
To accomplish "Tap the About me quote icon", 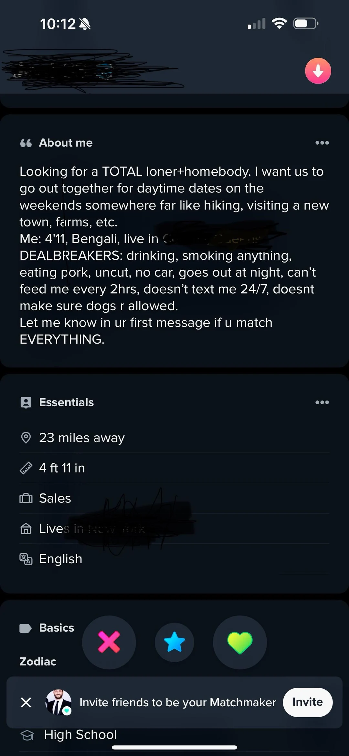I will point(26,143).
